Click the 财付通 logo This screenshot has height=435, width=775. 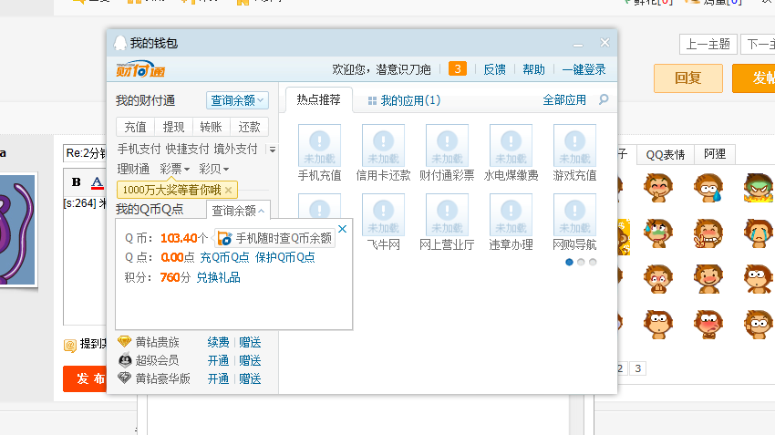[140, 69]
